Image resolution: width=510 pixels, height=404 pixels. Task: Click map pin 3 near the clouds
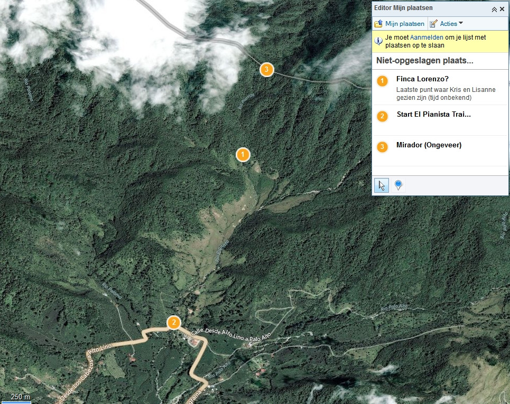coord(267,69)
